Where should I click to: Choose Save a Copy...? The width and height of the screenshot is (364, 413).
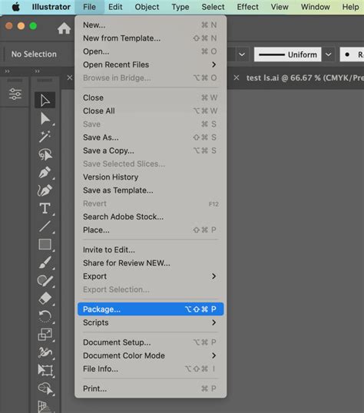point(151,150)
